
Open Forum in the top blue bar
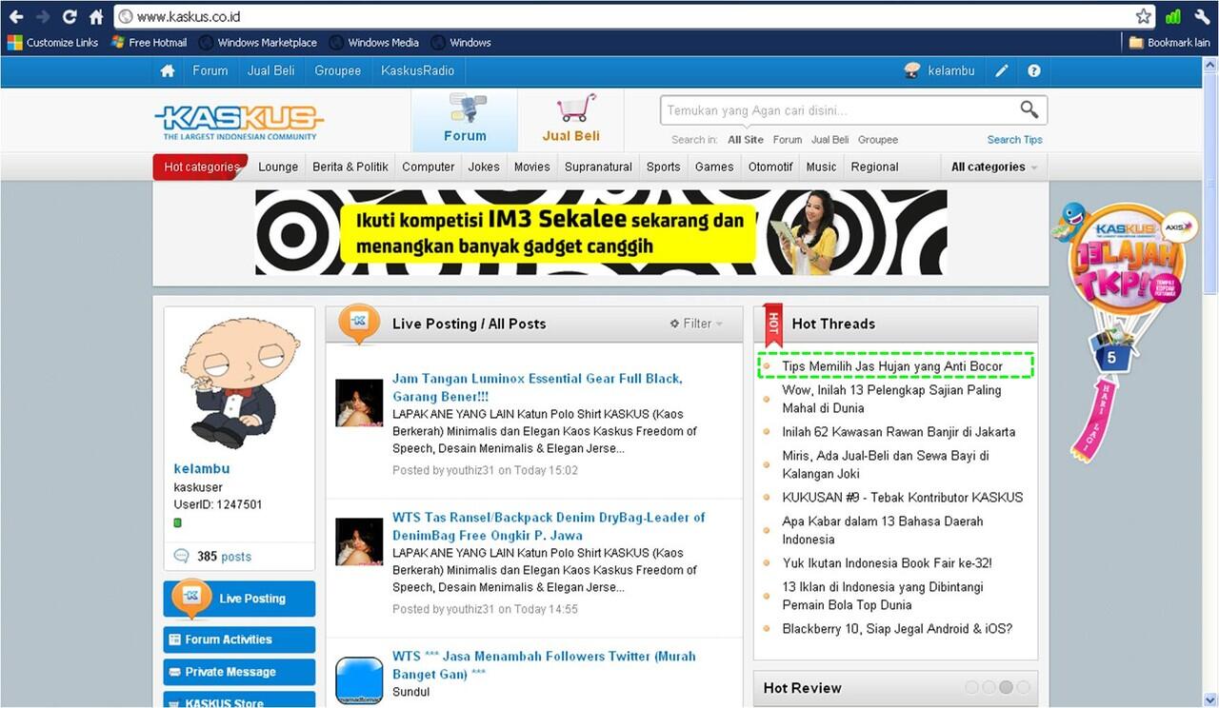(x=210, y=70)
